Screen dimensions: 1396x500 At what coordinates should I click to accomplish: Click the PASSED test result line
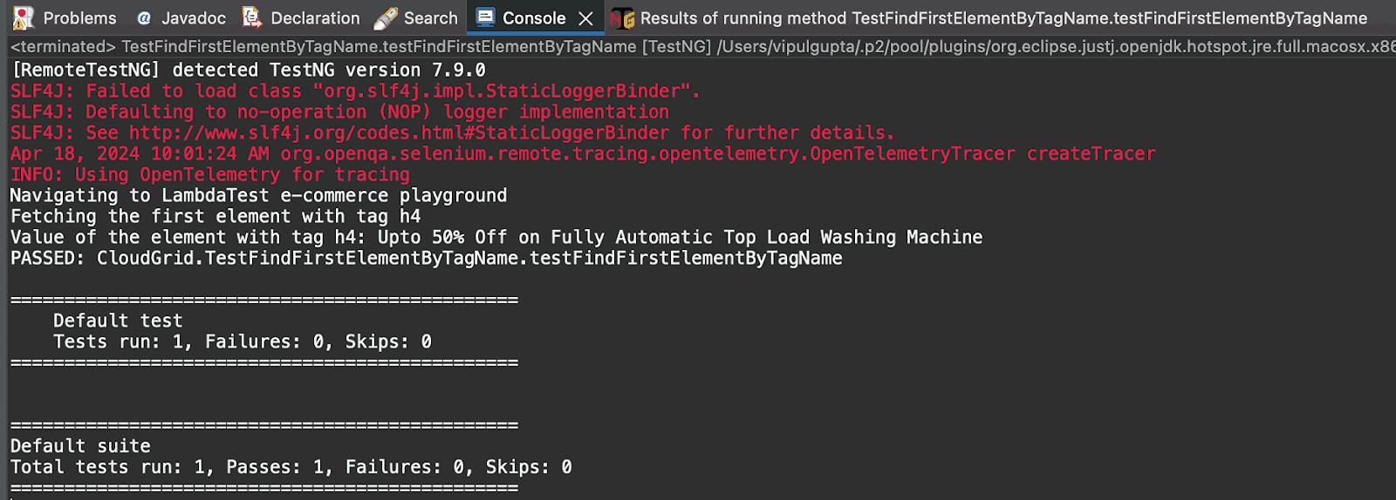coord(426,259)
